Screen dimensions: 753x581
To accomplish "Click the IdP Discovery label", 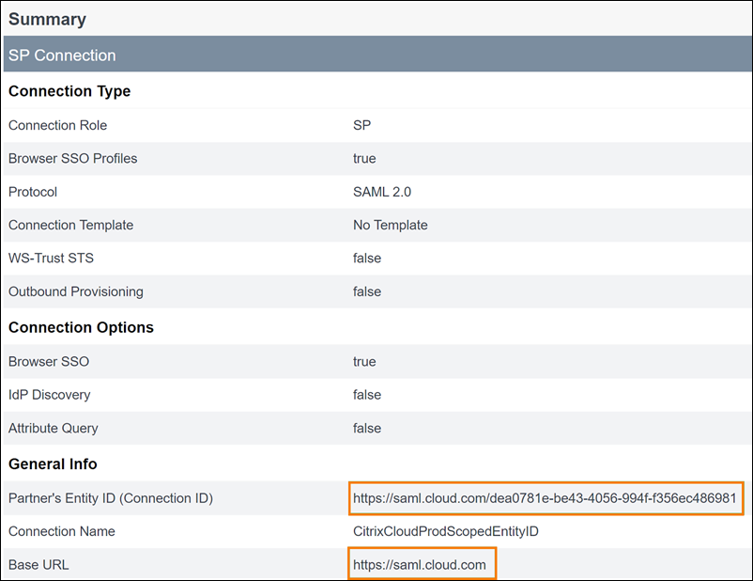I will (49, 395).
